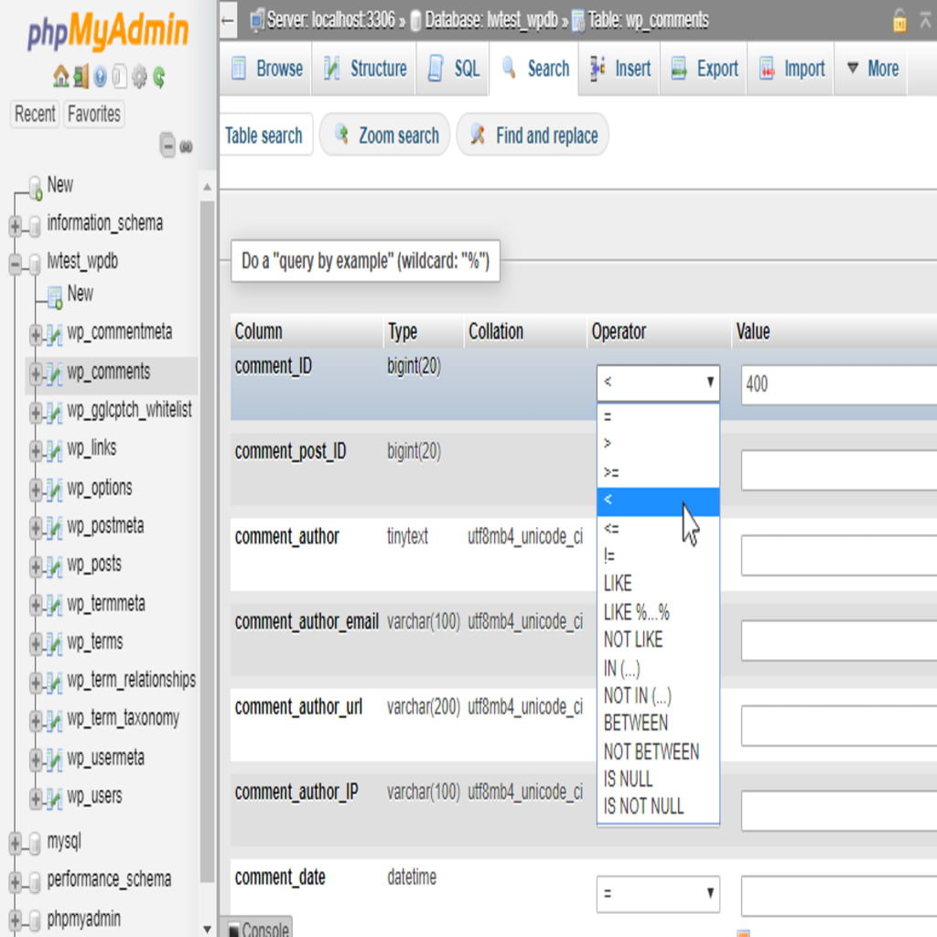This screenshot has height=937, width=937.
Task: Open the Home icon in sidebar
Action: point(60,77)
